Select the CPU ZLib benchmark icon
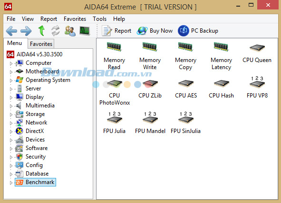 150,83
